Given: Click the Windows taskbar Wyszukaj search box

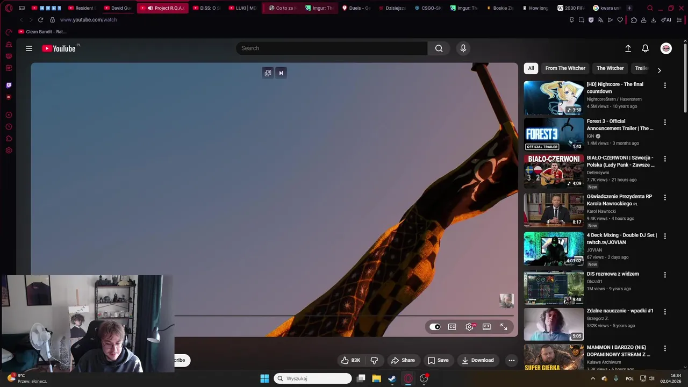Looking at the screenshot, I should click(x=313, y=378).
